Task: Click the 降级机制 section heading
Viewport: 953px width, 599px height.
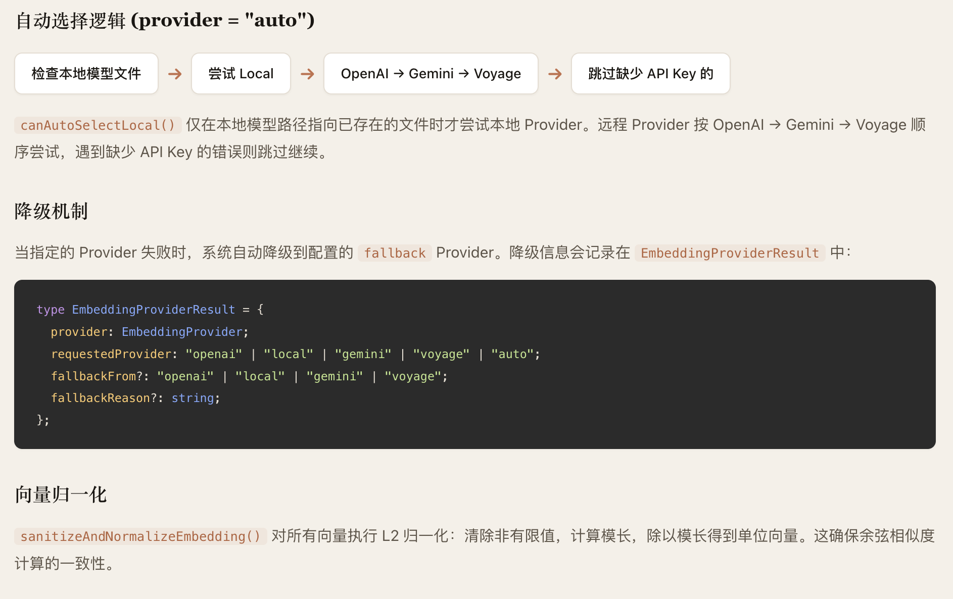Action: (x=51, y=211)
